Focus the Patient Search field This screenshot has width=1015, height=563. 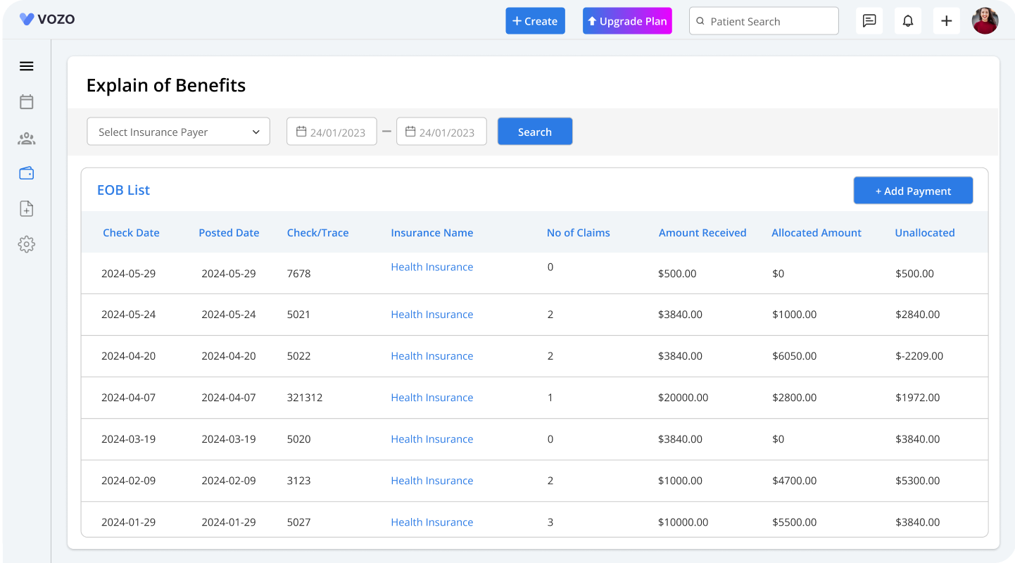[764, 21]
